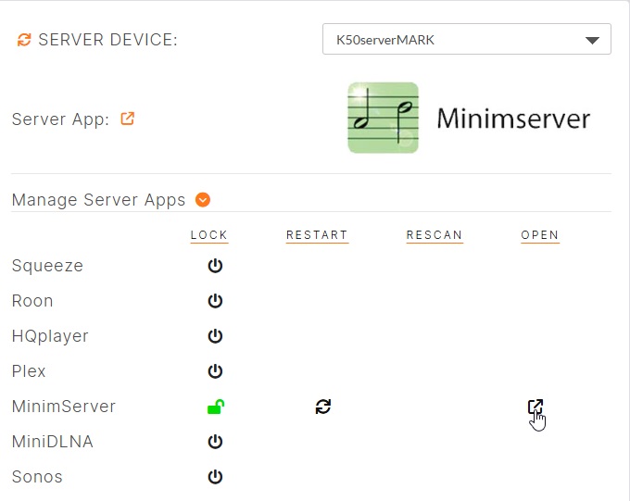Click the RESCAN column header
The image size is (630, 501).
pyautogui.click(x=435, y=235)
